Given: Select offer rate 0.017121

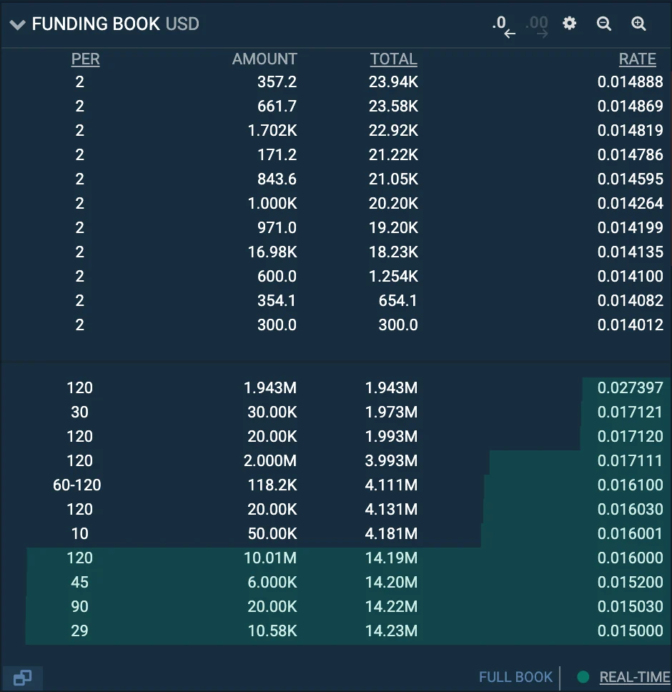Looking at the screenshot, I should [x=630, y=412].
